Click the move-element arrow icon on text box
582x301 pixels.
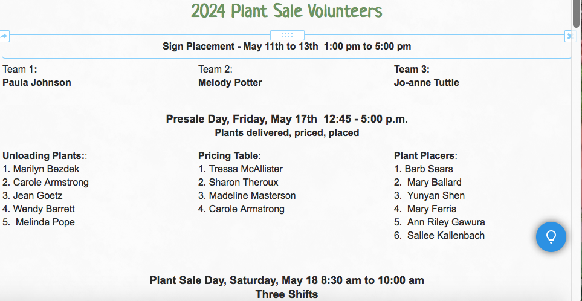coord(4,36)
